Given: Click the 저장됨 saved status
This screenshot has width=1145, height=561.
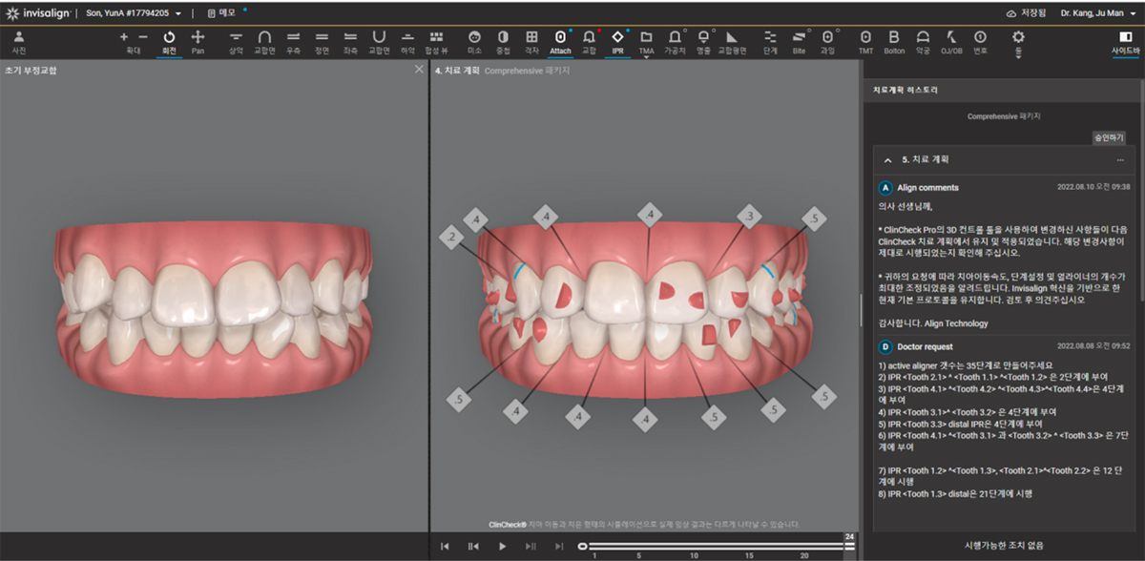Looking at the screenshot, I should (1026, 13).
